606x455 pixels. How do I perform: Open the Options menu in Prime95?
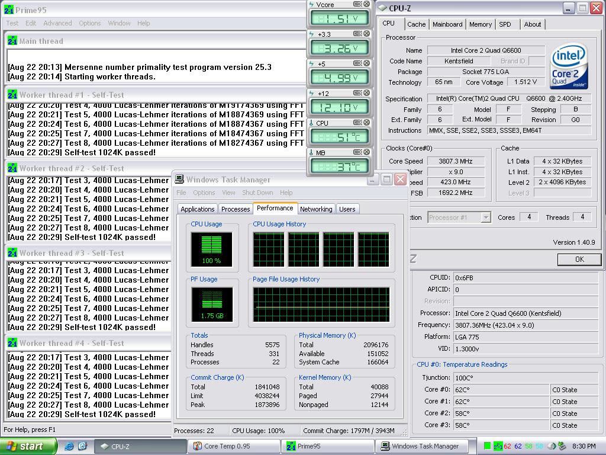90,23
